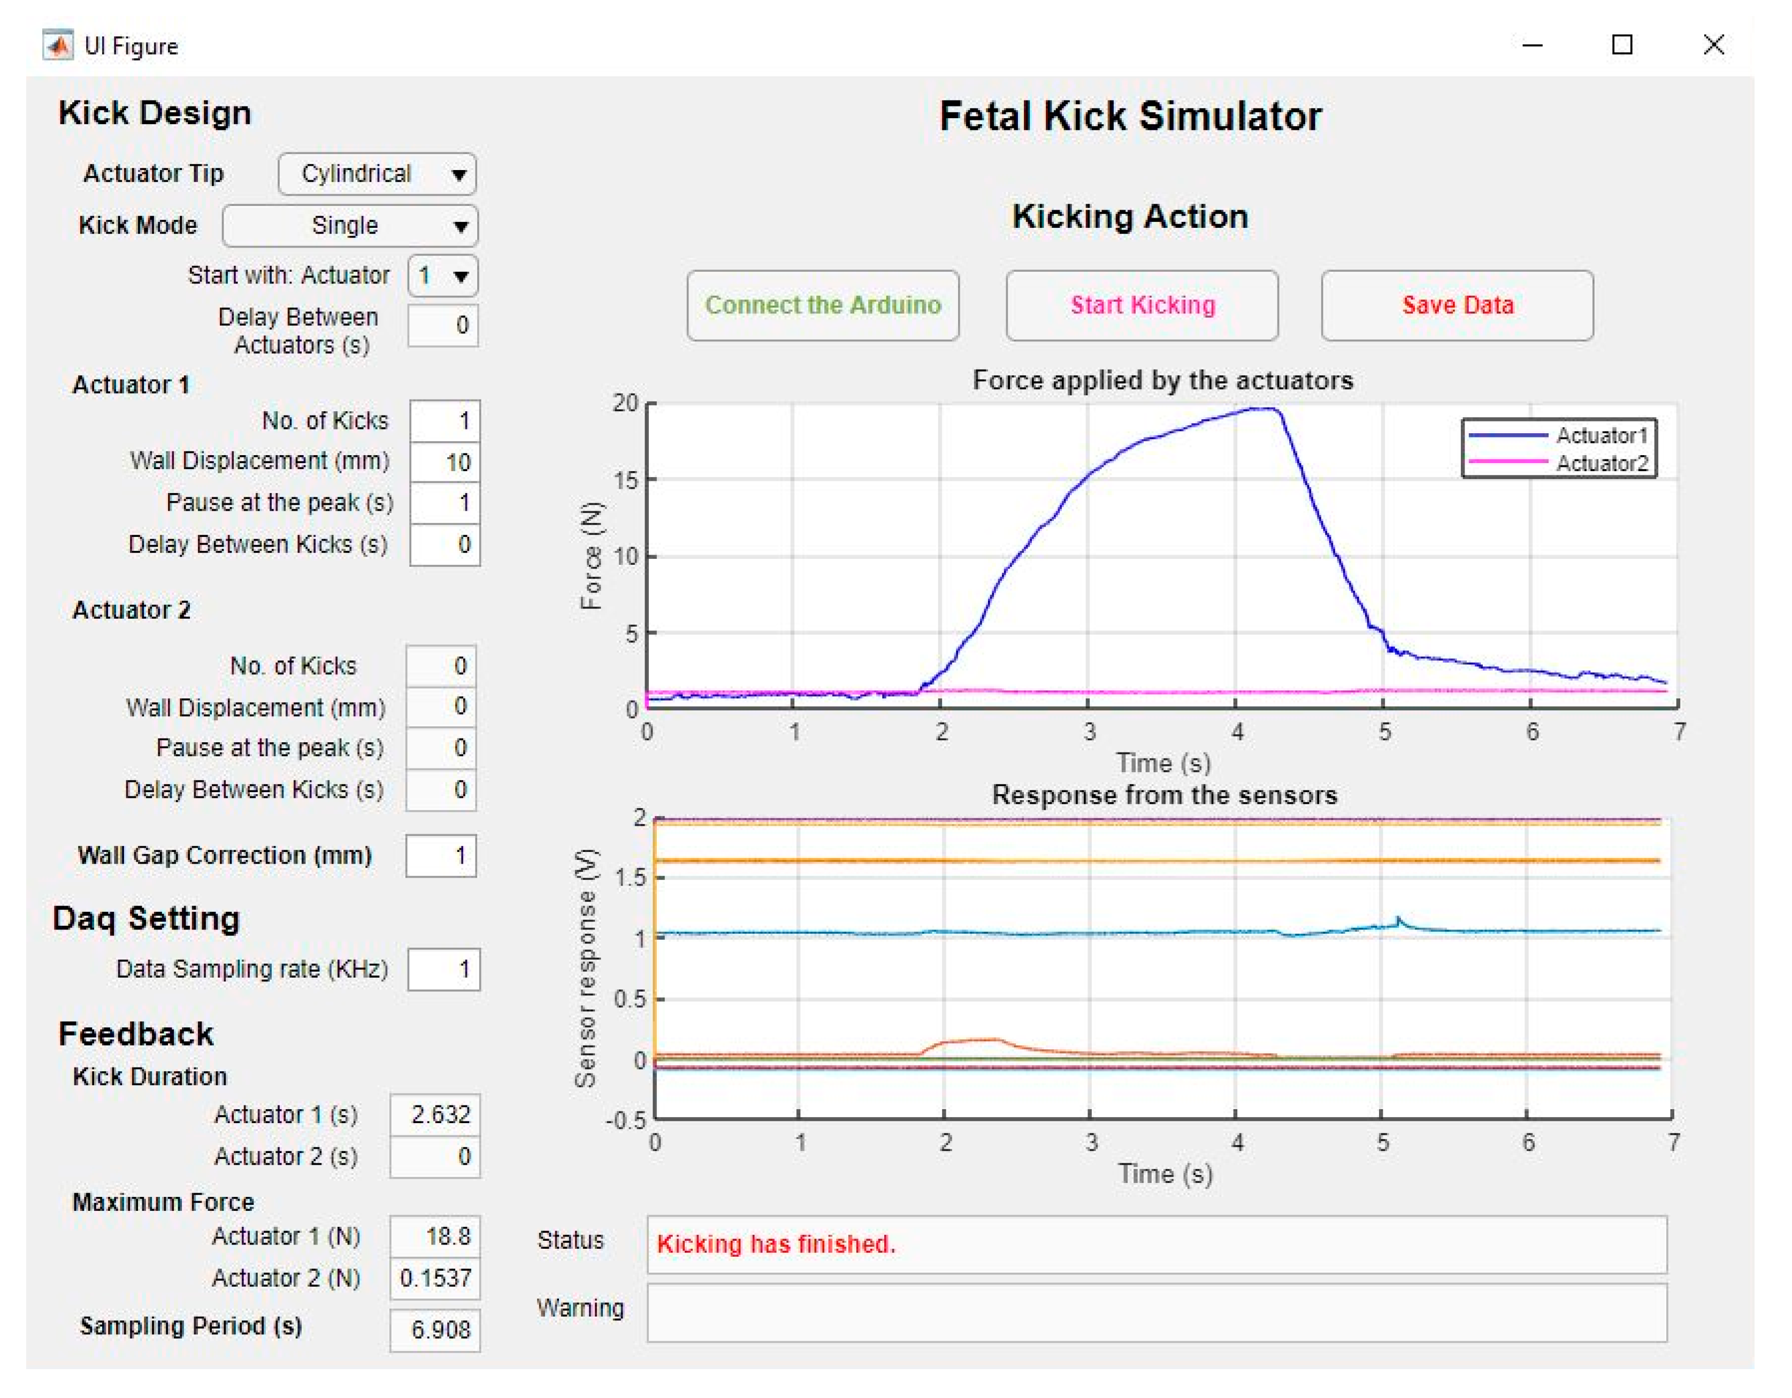1792x1398 pixels.
Task: Select Actuator 1 No. of Kicks field
Action: click(445, 421)
